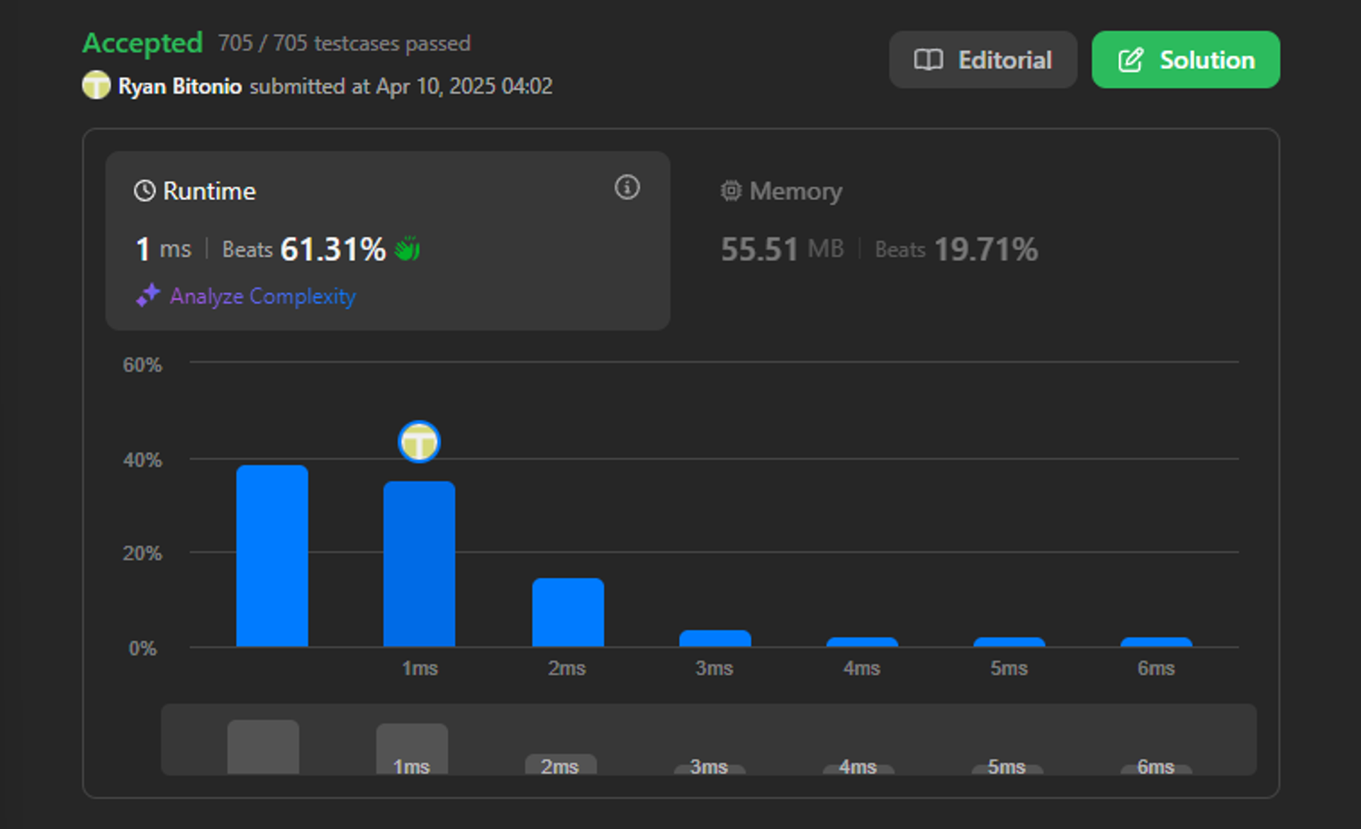
Task: Open the Editorial button
Action: click(x=982, y=60)
